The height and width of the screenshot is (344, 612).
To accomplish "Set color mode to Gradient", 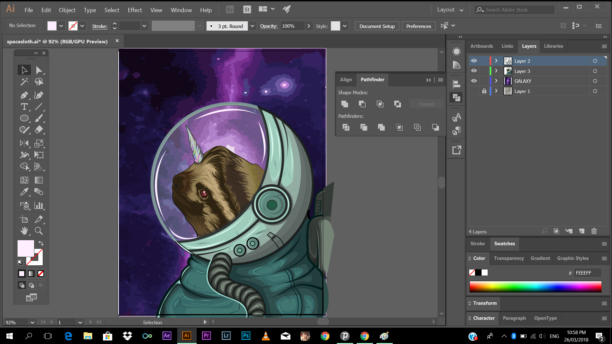I will [31, 274].
